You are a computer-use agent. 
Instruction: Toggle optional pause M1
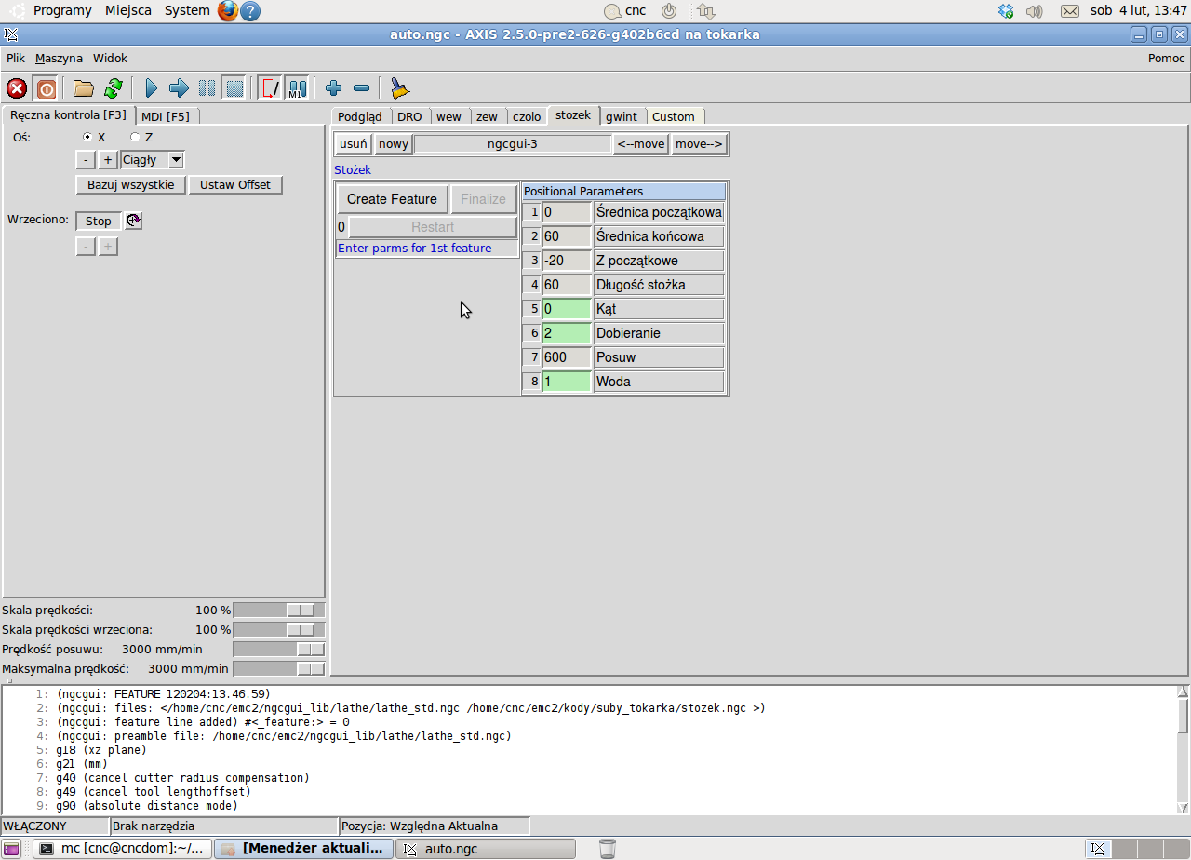click(297, 88)
